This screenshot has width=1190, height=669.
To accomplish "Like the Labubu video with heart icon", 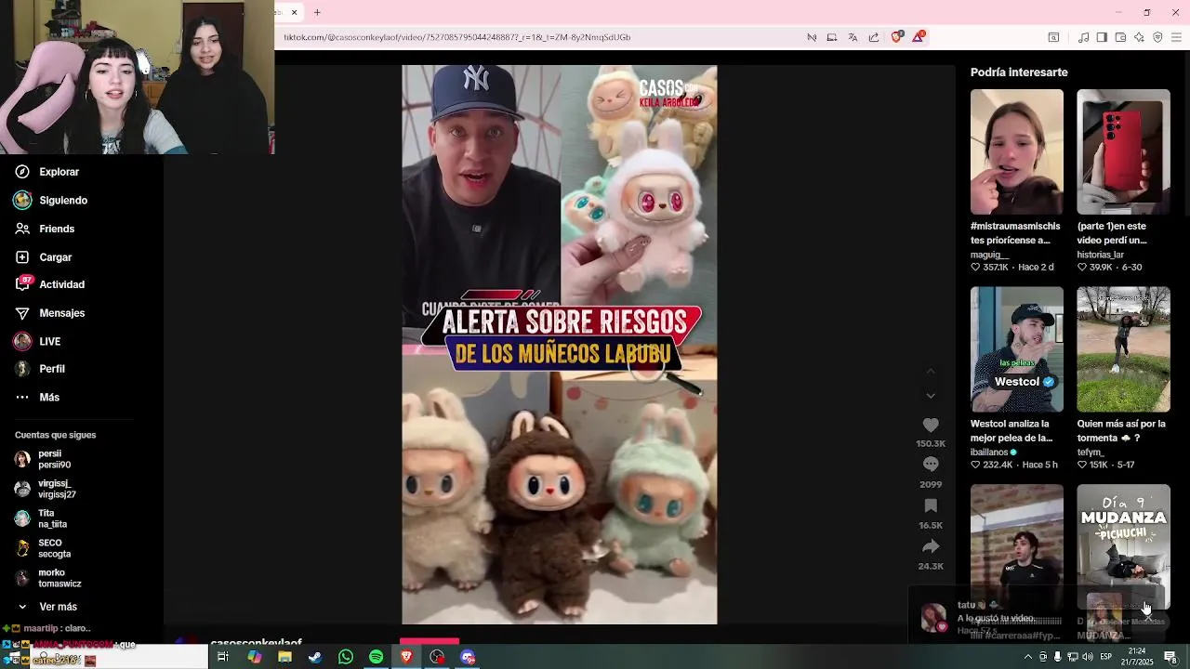I will 931,425.
